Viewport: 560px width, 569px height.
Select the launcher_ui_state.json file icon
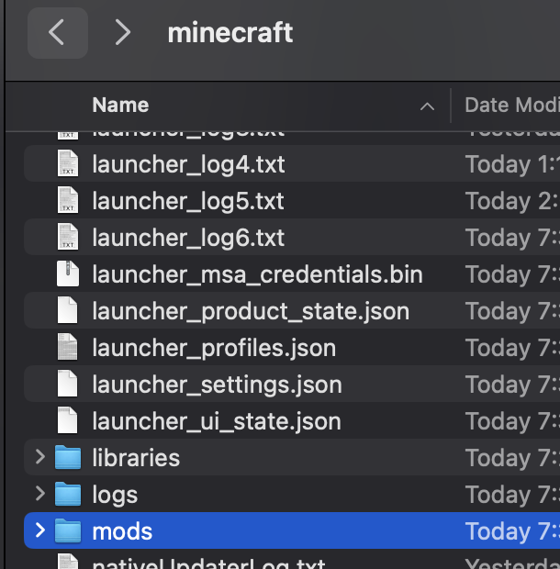[x=68, y=420]
